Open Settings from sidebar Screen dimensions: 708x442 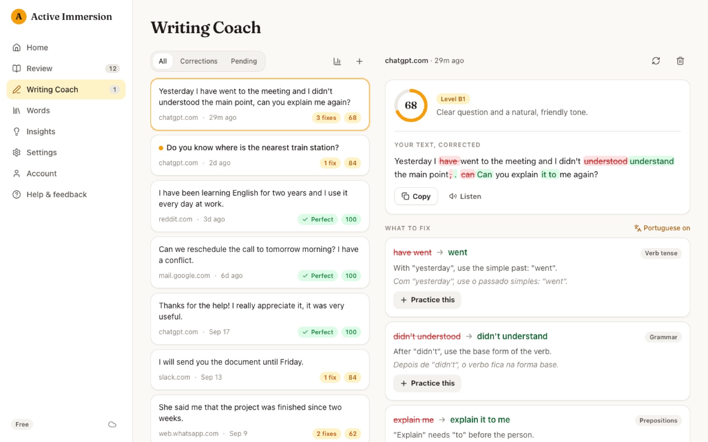point(66,152)
